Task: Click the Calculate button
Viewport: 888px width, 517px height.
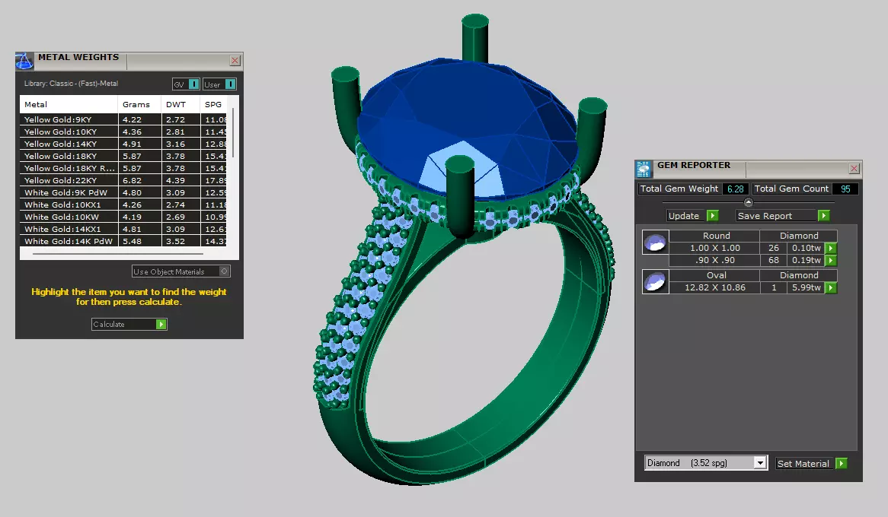Action: [129, 324]
